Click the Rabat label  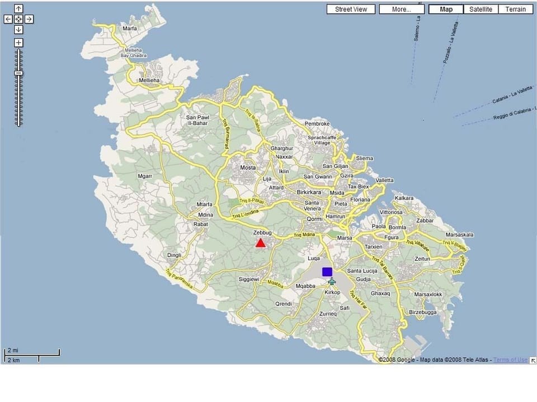coord(201,224)
